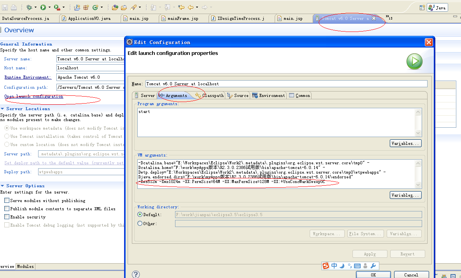Viewport: 461px width, 278px height.
Task: Open the wrench settings icon in IME bar
Action: pos(373,266)
